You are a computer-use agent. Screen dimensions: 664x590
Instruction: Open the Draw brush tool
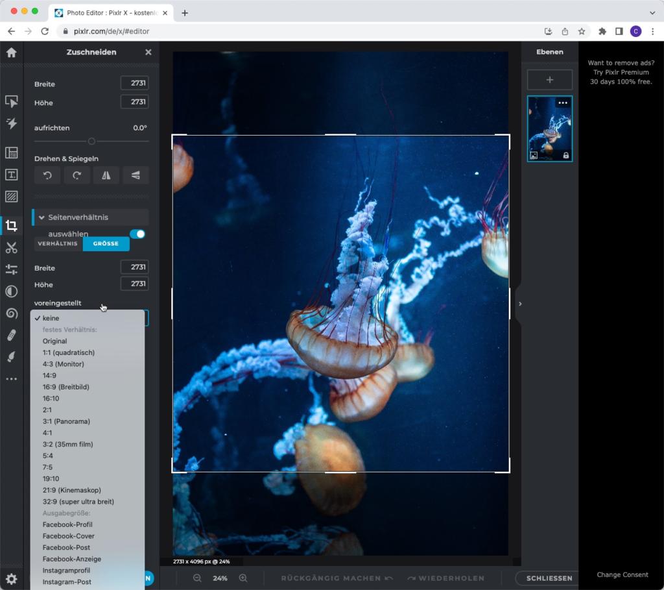pos(11,357)
